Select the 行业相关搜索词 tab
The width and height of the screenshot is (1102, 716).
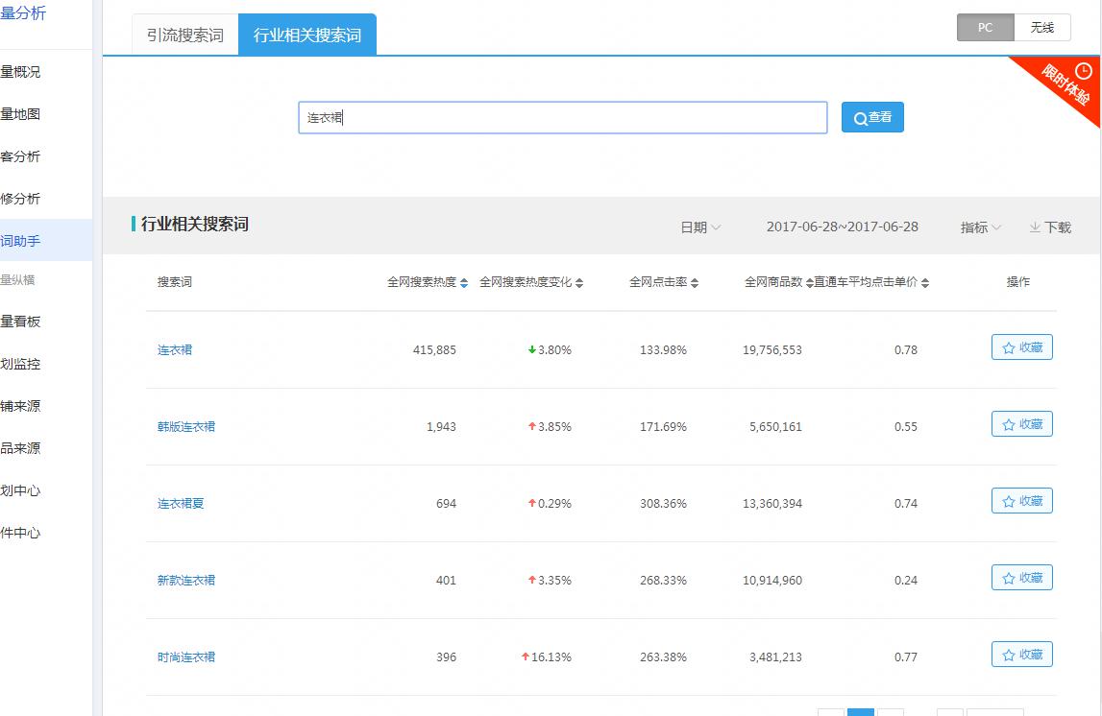tap(307, 36)
